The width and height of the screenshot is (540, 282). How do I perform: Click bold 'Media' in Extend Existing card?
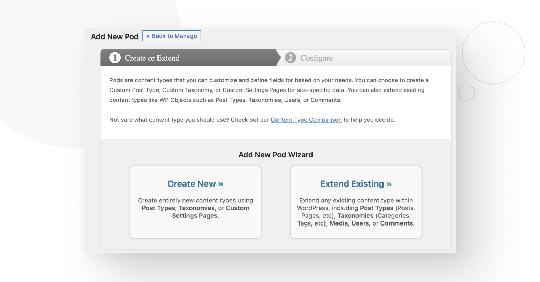[x=339, y=223]
